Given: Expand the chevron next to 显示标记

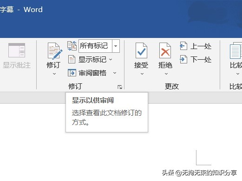Looking at the screenshot, I should point(111,59).
